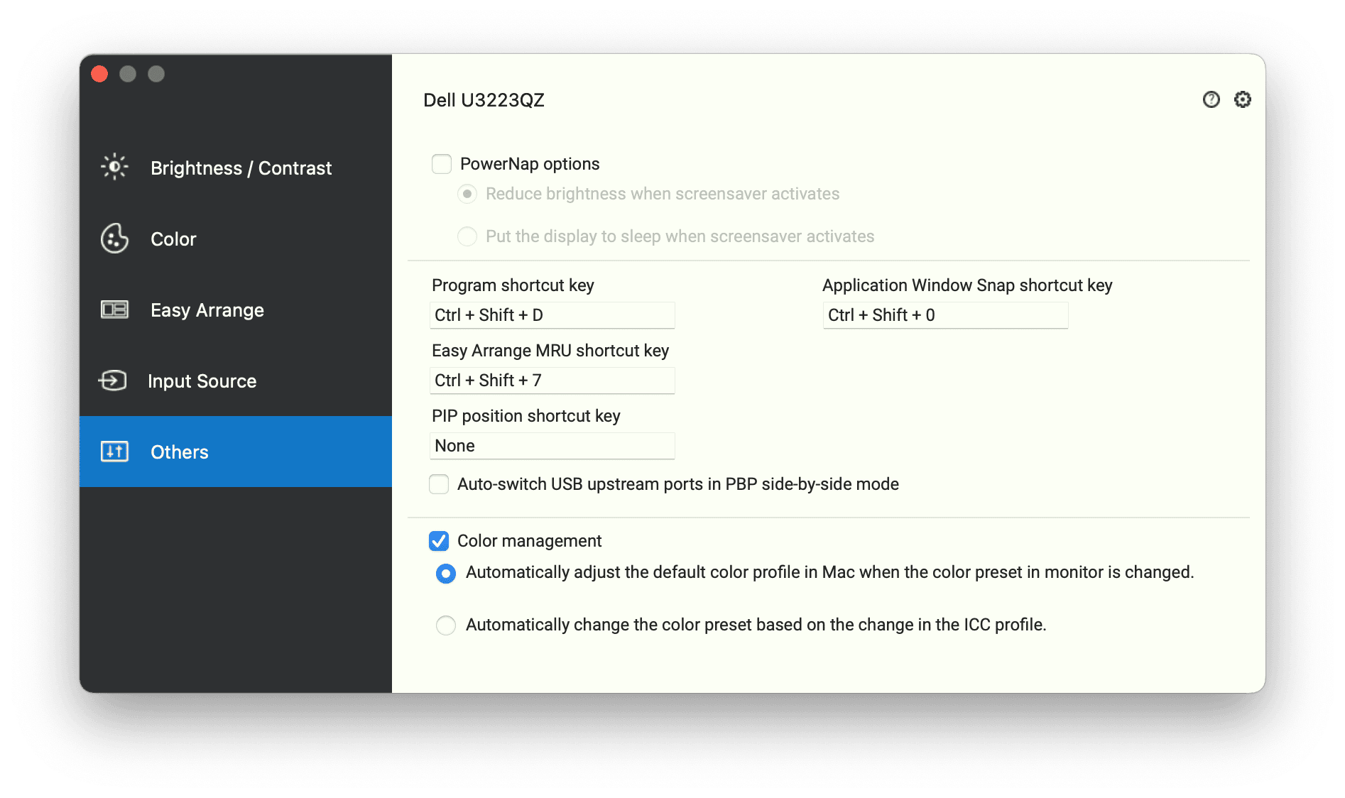
Task: Select automatically adjust default color profile option
Action: (x=446, y=573)
